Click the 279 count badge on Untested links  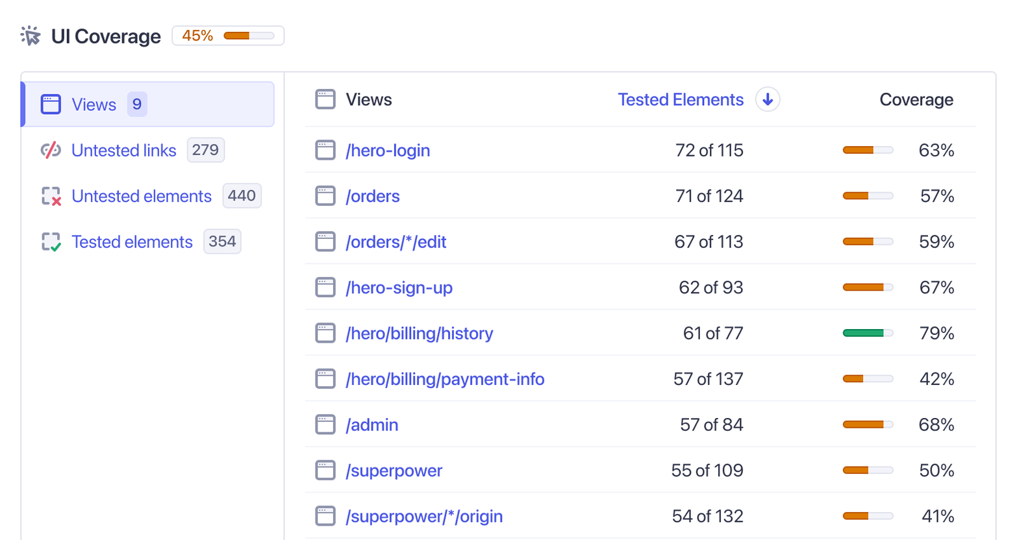point(205,150)
